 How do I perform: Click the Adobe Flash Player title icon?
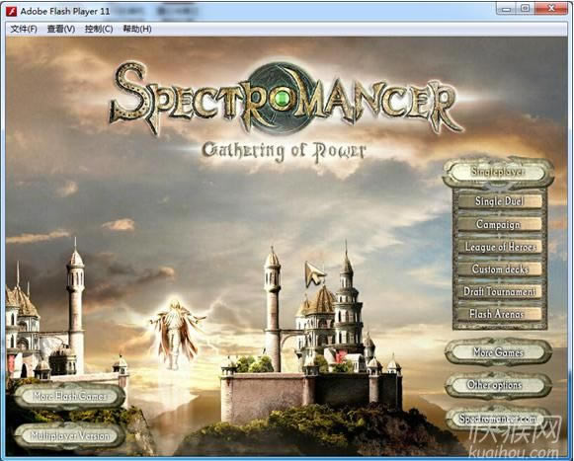[x=11, y=11]
